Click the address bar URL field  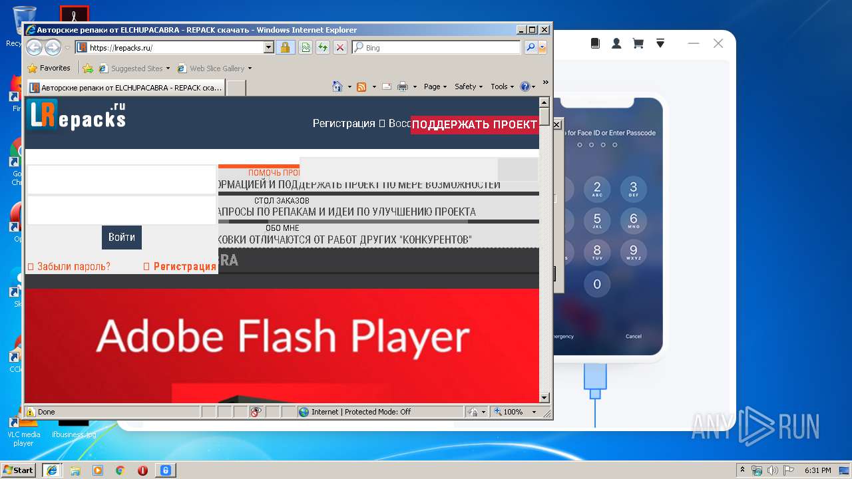pos(176,47)
